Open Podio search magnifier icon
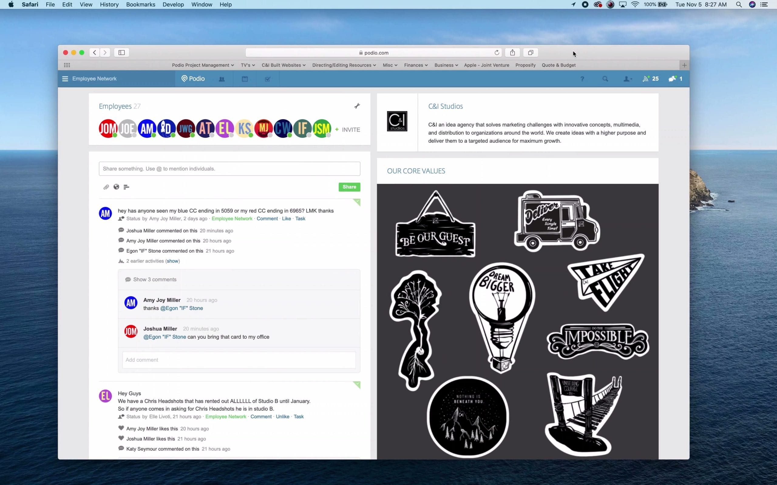Image resolution: width=777 pixels, height=485 pixels. 605,79
